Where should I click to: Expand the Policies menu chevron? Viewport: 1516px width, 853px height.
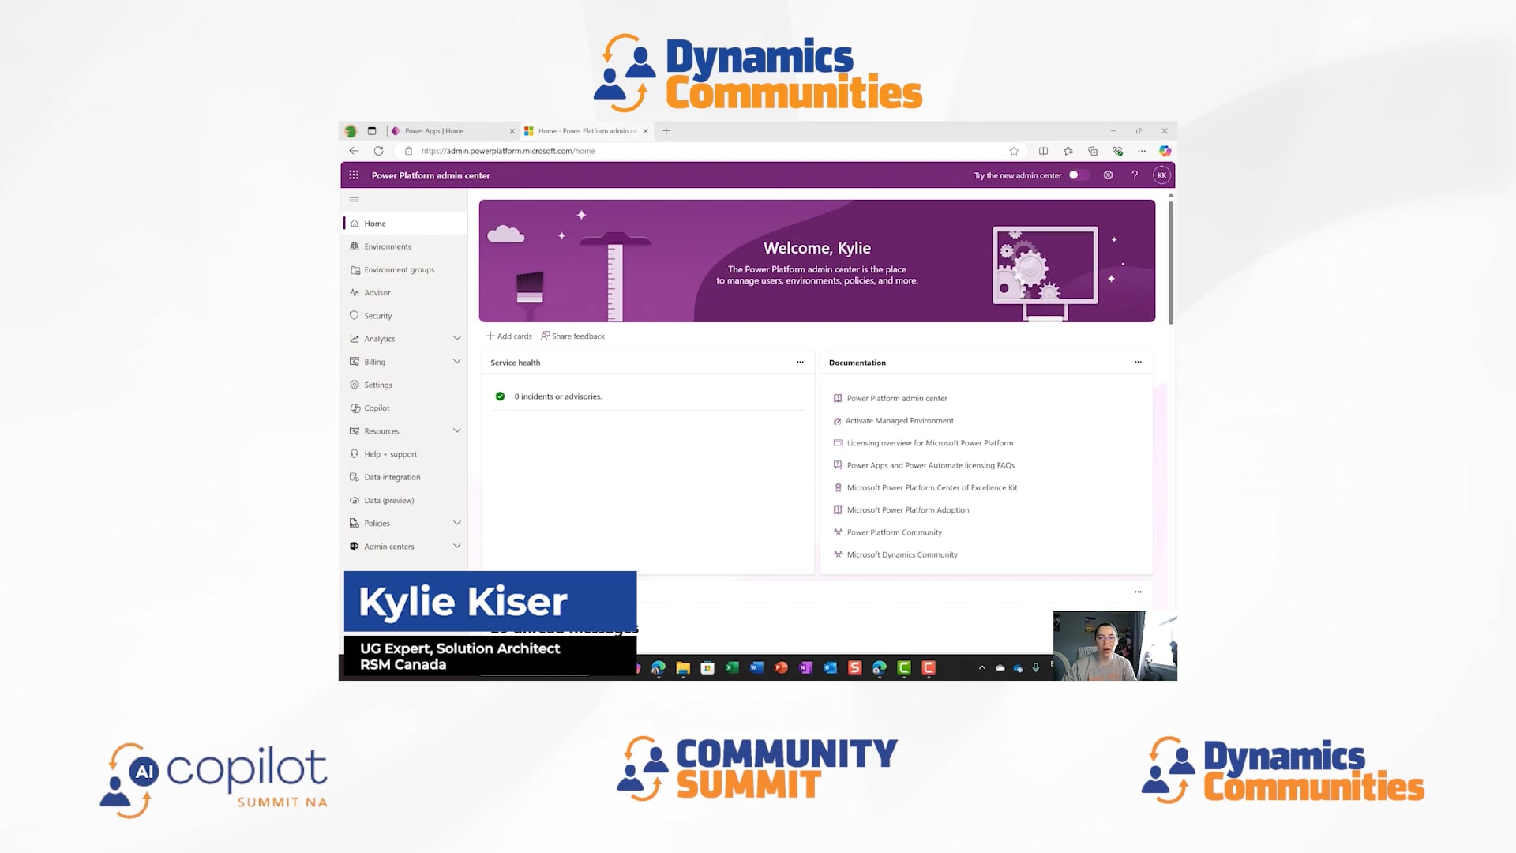coord(456,523)
